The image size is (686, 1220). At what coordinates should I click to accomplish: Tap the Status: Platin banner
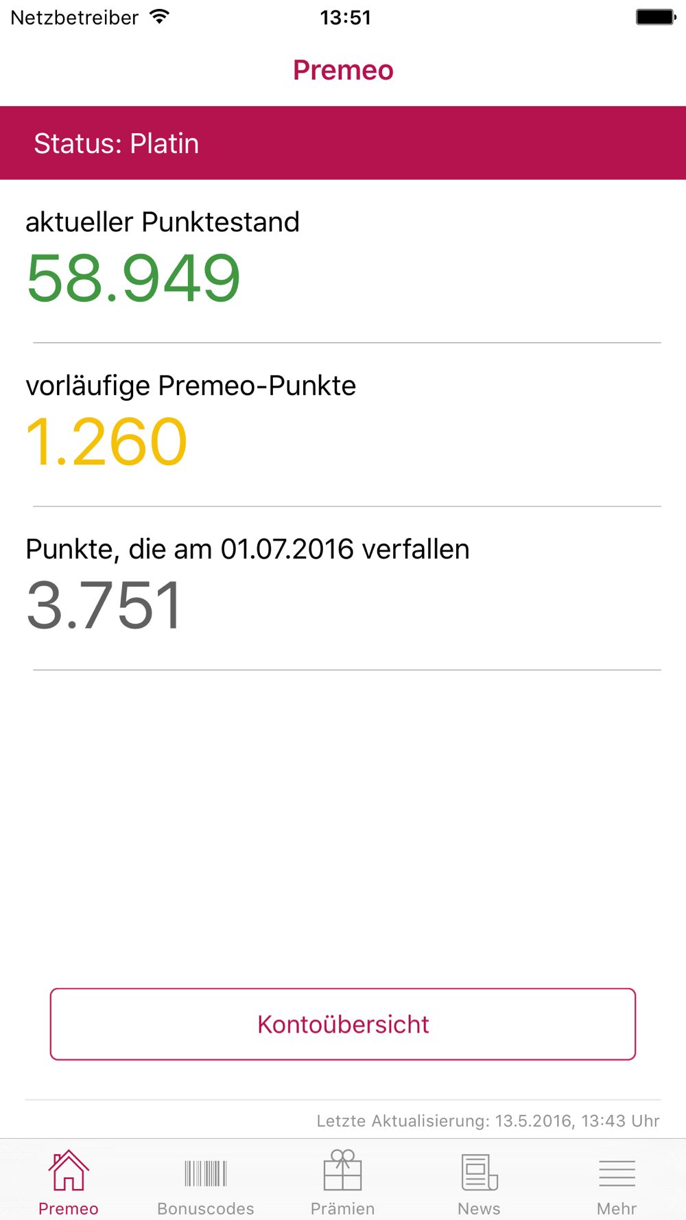pyautogui.click(x=343, y=143)
